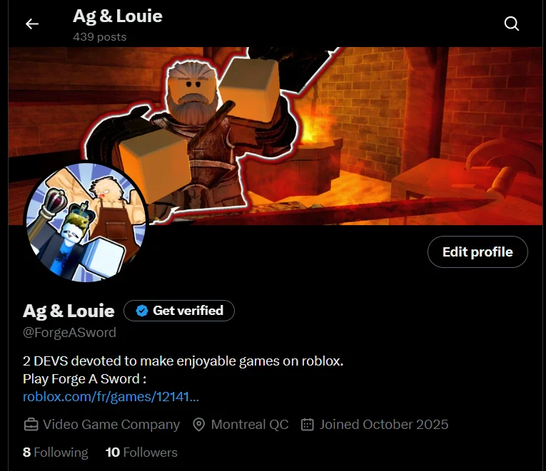546x471 pixels.
Task: View the 8 Following list
Action: tap(56, 452)
